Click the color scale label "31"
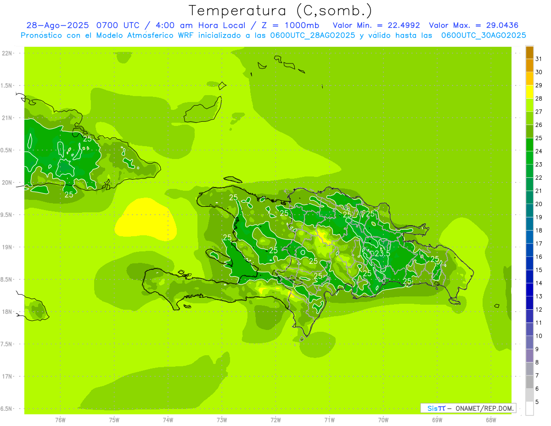Screen dimensions: 551x426 tap(539, 59)
